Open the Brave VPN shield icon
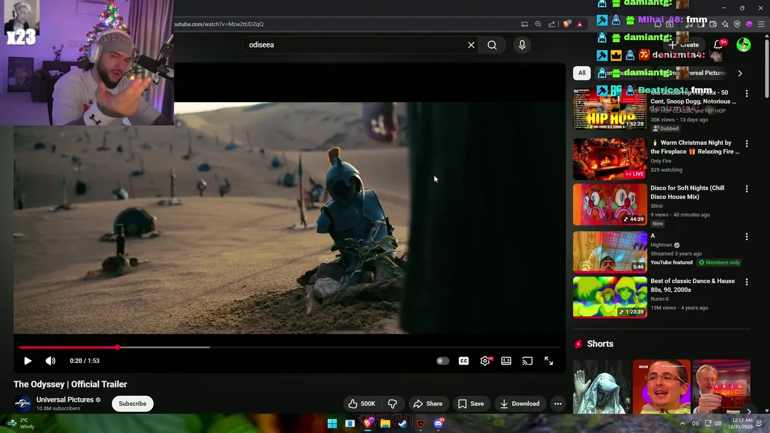 [737, 24]
